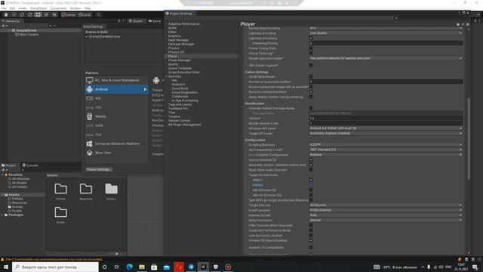Open Lightmap Encoding dropdown
This screenshot has width=483, height=272.
point(386,33)
